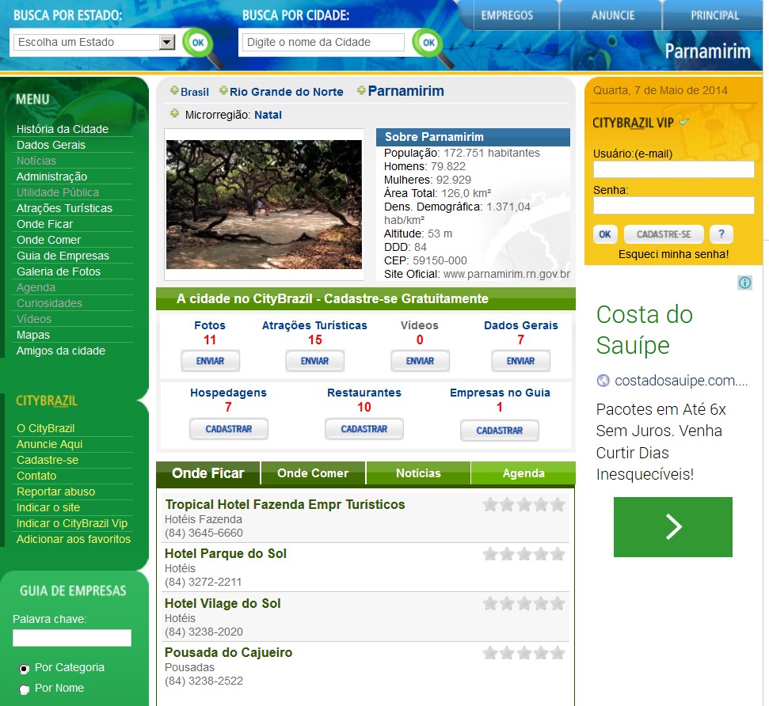Click the plus icon beside Brasil
The image size is (769, 706).
(174, 92)
